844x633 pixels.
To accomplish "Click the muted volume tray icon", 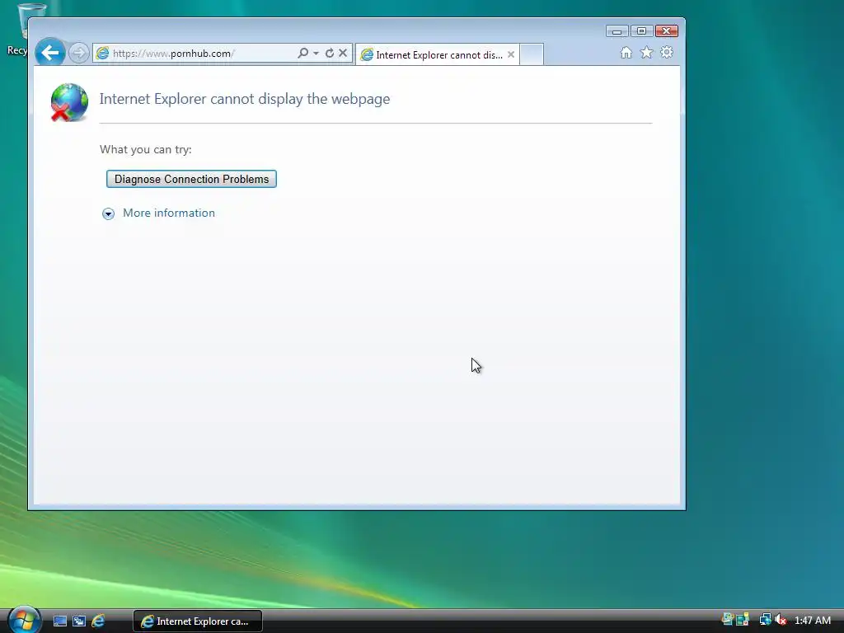I will click(x=780, y=620).
